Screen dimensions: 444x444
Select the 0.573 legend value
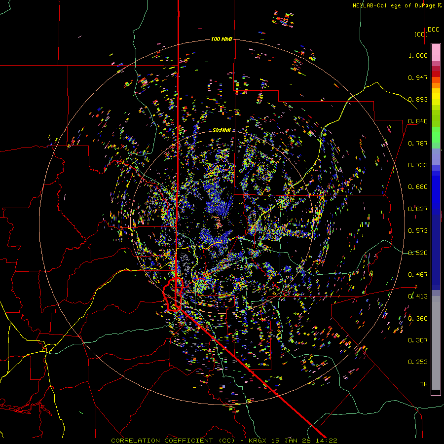pyautogui.click(x=418, y=231)
